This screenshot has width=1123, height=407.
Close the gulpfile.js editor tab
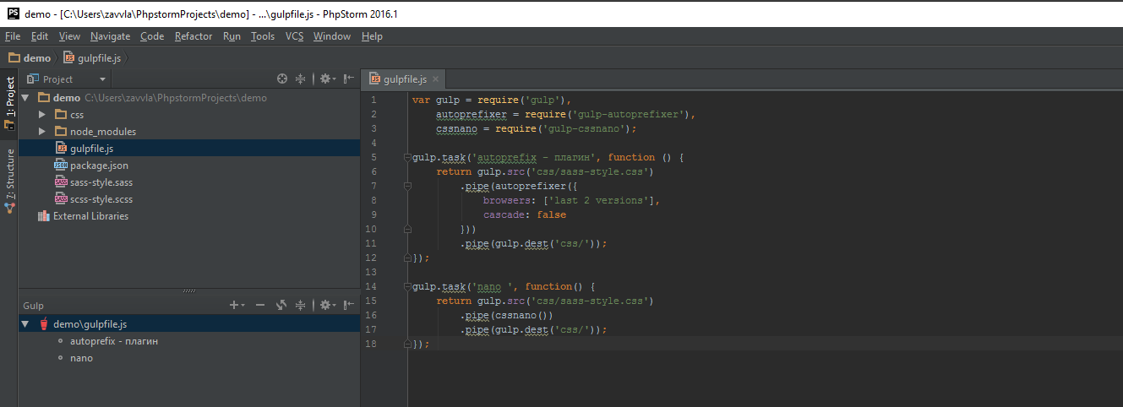point(436,79)
